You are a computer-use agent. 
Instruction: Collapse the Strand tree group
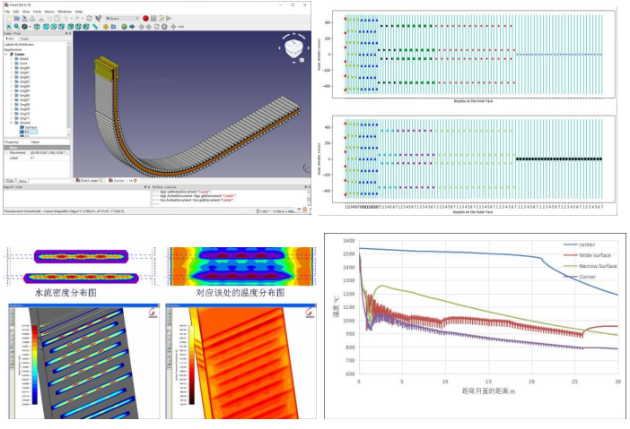tap(12, 123)
